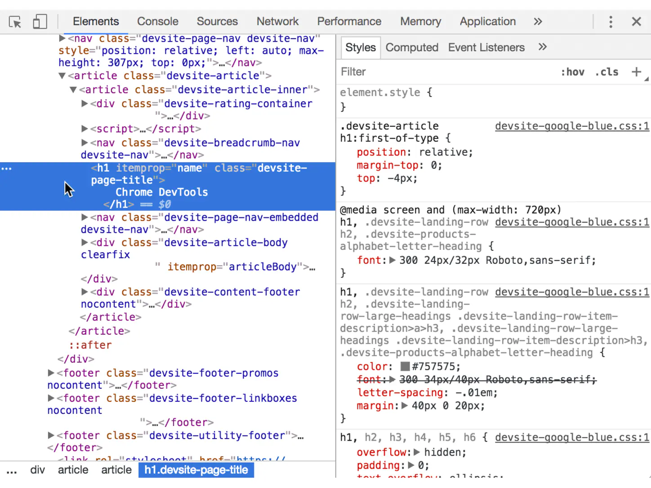Expand the overflow hidden shorthand
651x488 pixels.
point(417,452)
